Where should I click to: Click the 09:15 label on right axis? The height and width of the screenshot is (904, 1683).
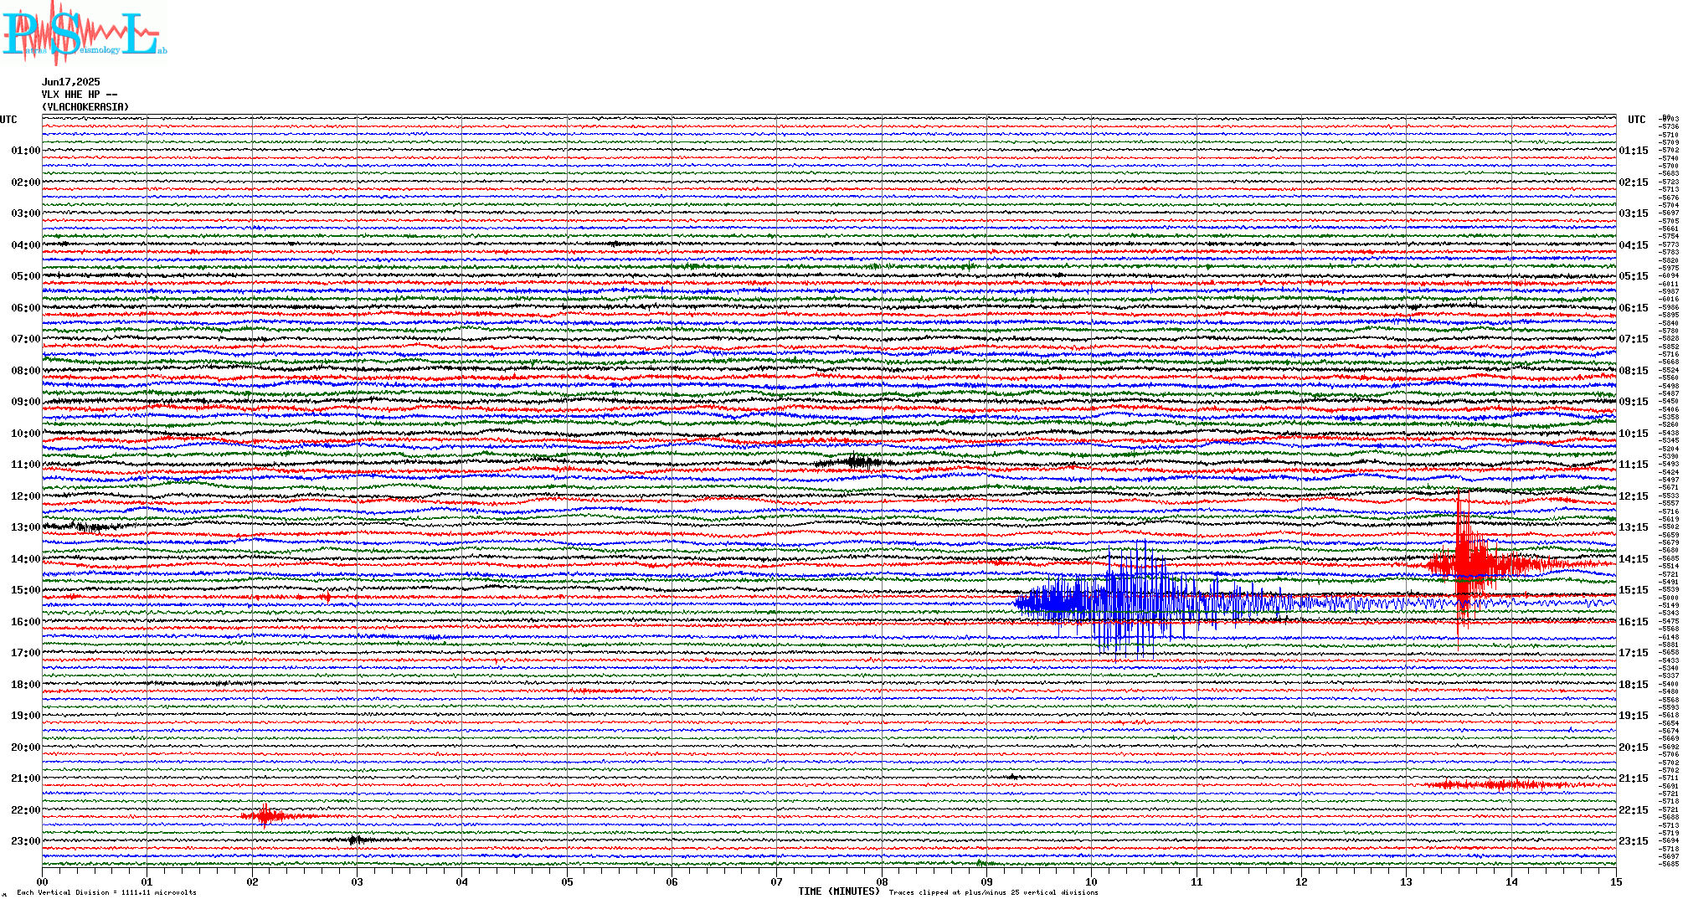point(1634,402)
